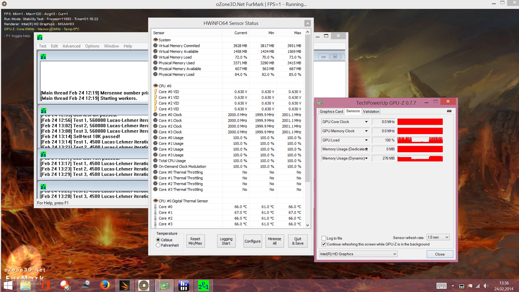The height and width of the screenshot is (292, 519).
Task: Click the FurMark donut taskbar icon
Action: [144, 286]
